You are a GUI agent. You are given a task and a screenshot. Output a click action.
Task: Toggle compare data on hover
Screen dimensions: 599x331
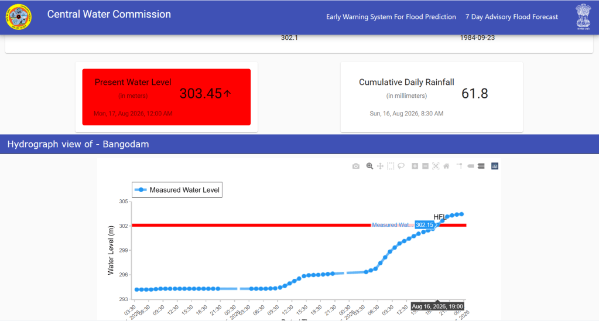[481, 166]
